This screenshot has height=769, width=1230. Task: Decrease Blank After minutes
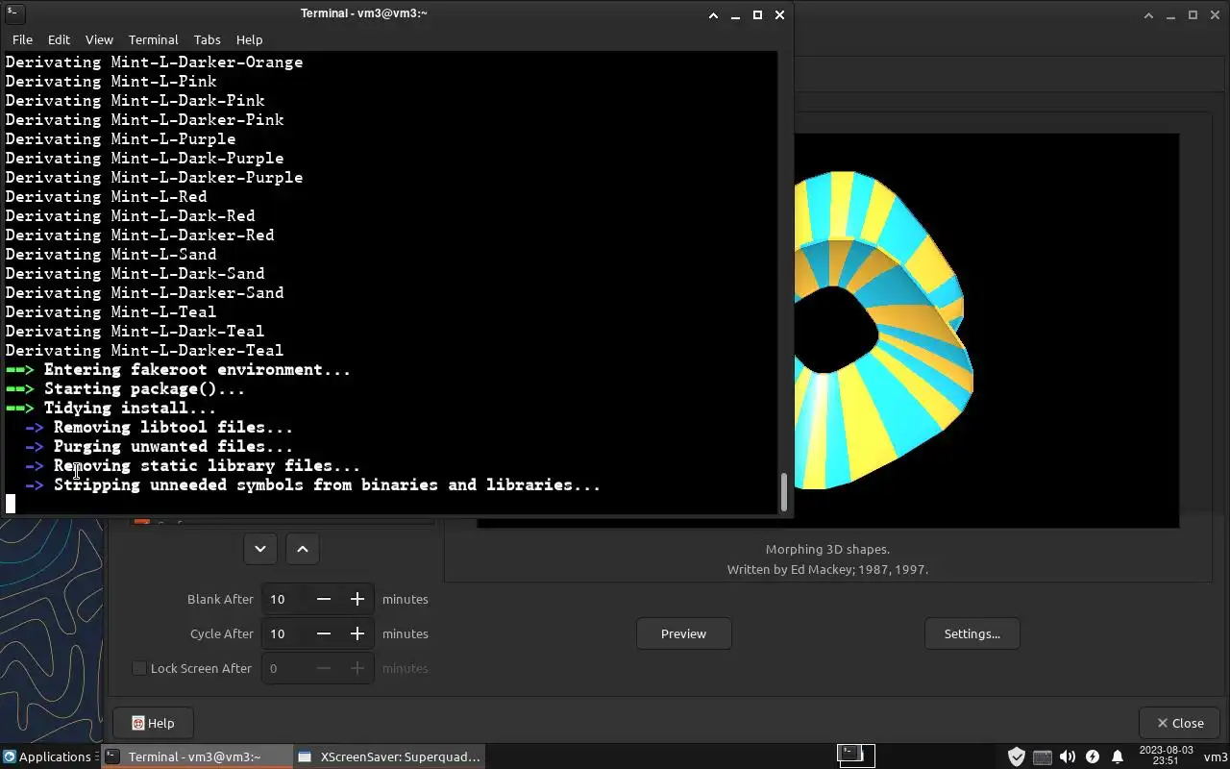324,599
